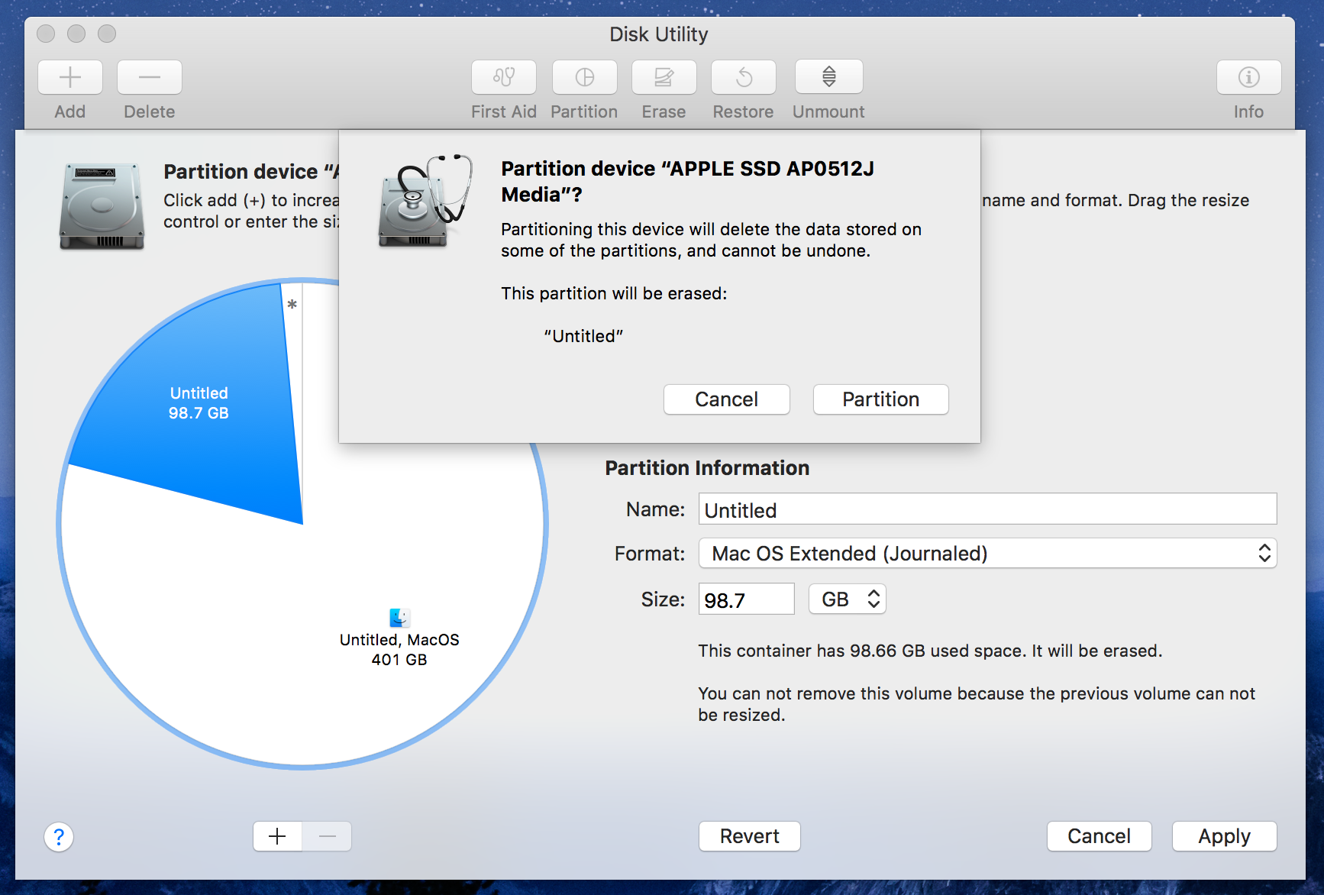Open the help question mark button
The height and width of the screenshot is (895, 1324).
pyautogui.click(x=59, y=837)
